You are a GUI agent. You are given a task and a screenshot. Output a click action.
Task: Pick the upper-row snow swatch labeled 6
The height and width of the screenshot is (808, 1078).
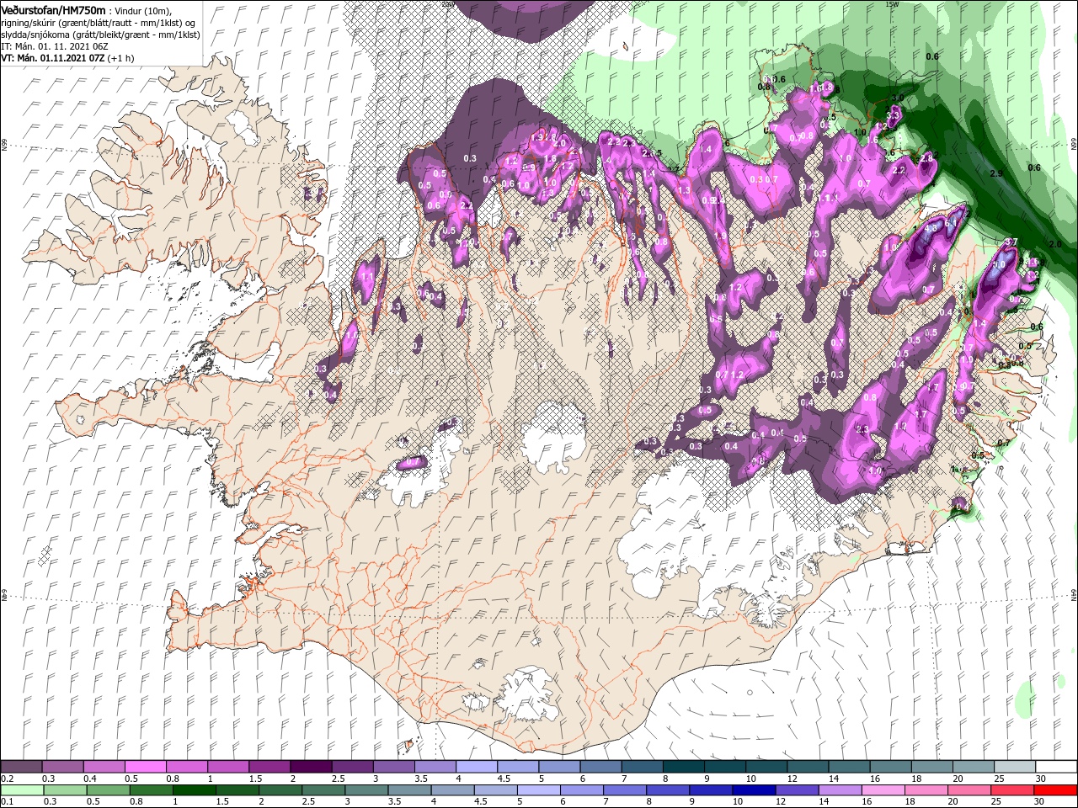(600, 767)
